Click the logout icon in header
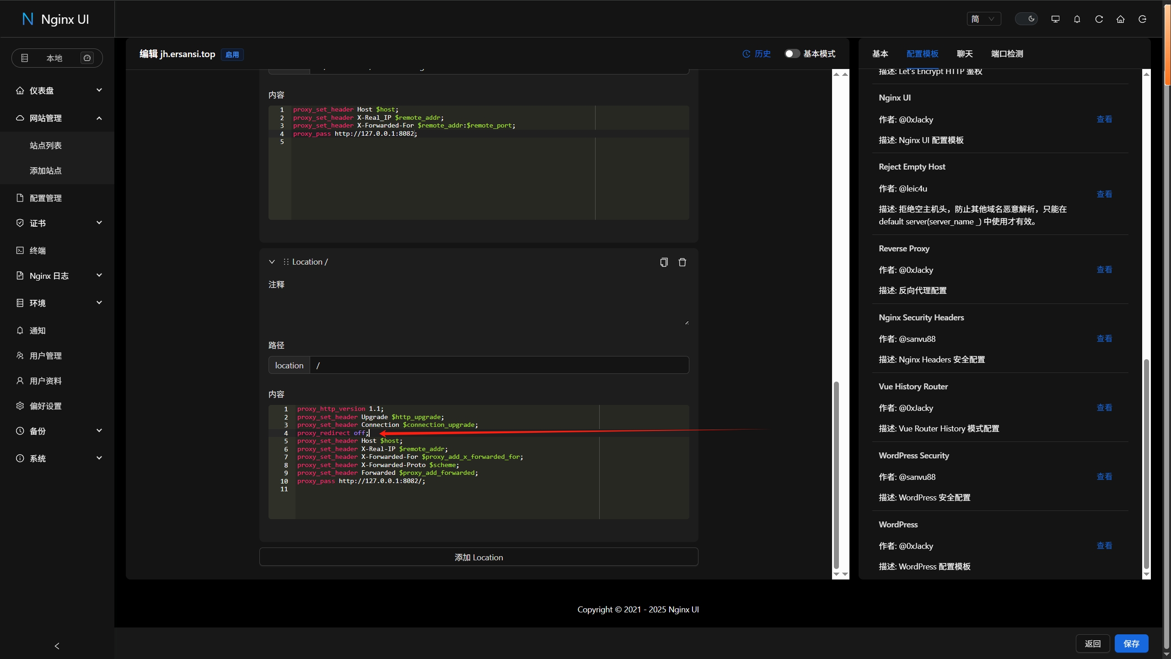Screen dimensions: 1171x659 [1142, 19]
